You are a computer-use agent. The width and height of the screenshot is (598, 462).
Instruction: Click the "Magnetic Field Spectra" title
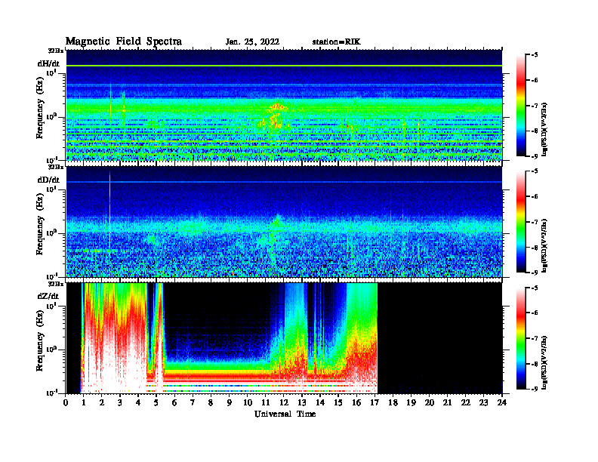tap(124, 42)
